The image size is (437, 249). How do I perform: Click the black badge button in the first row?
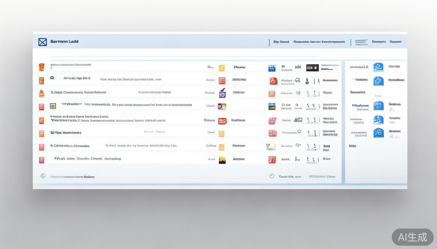[x=312, y=68]
